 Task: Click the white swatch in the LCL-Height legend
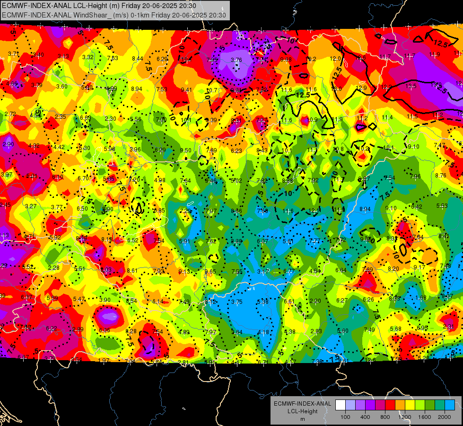coord(341,405)
